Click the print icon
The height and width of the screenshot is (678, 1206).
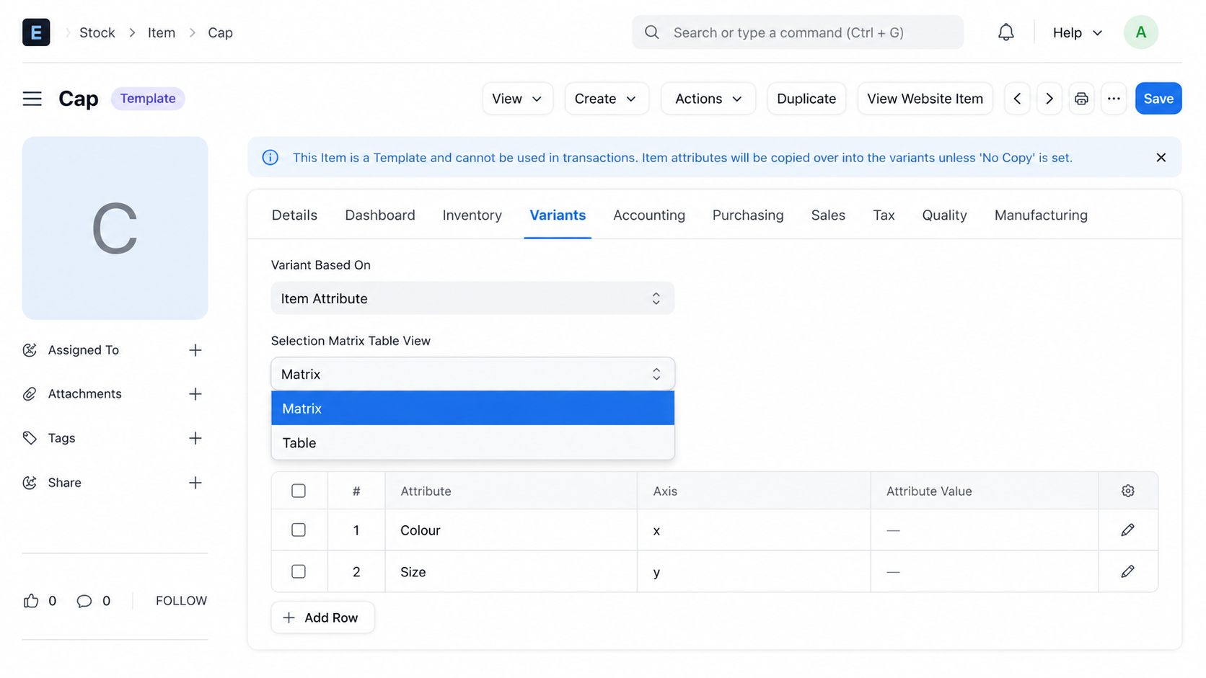[1081, 99]
